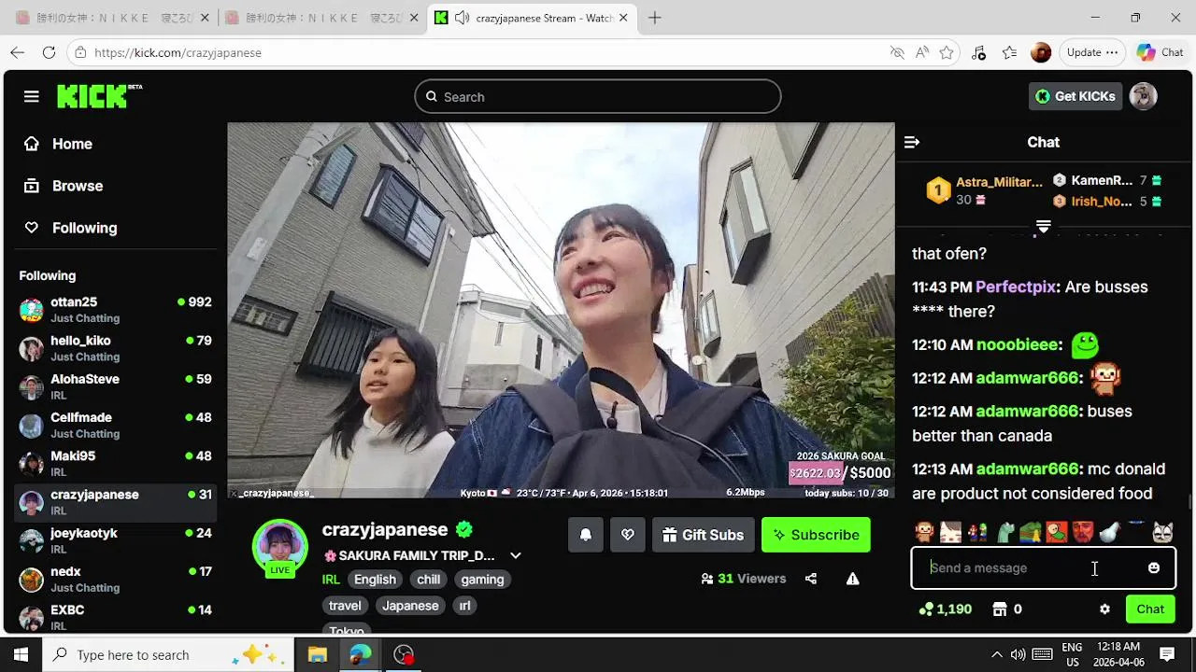
Task: Open Maki95 channel in Following list
Action: tap(116, 463)
